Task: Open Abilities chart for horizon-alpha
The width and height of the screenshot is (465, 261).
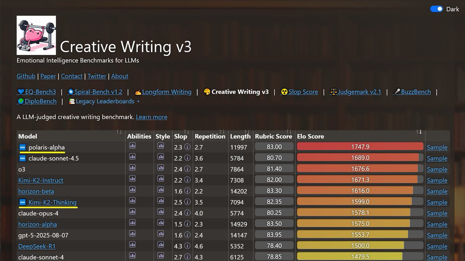Action: pyautogui.click(x=132, y=223)
